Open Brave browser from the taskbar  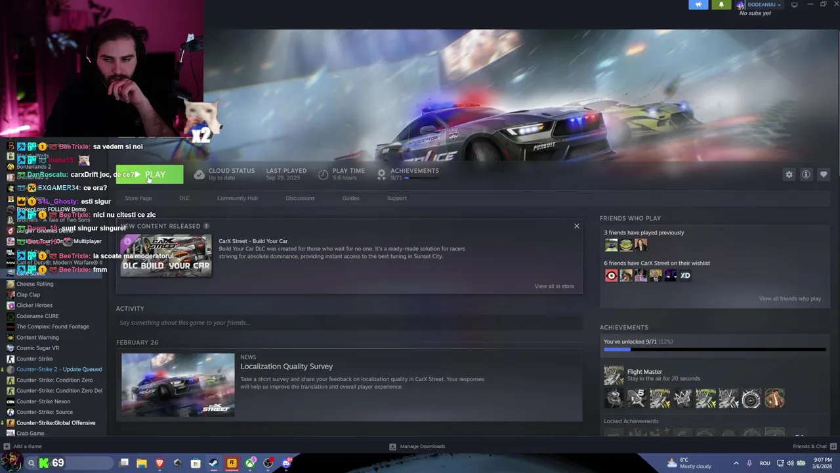point(159,463)
